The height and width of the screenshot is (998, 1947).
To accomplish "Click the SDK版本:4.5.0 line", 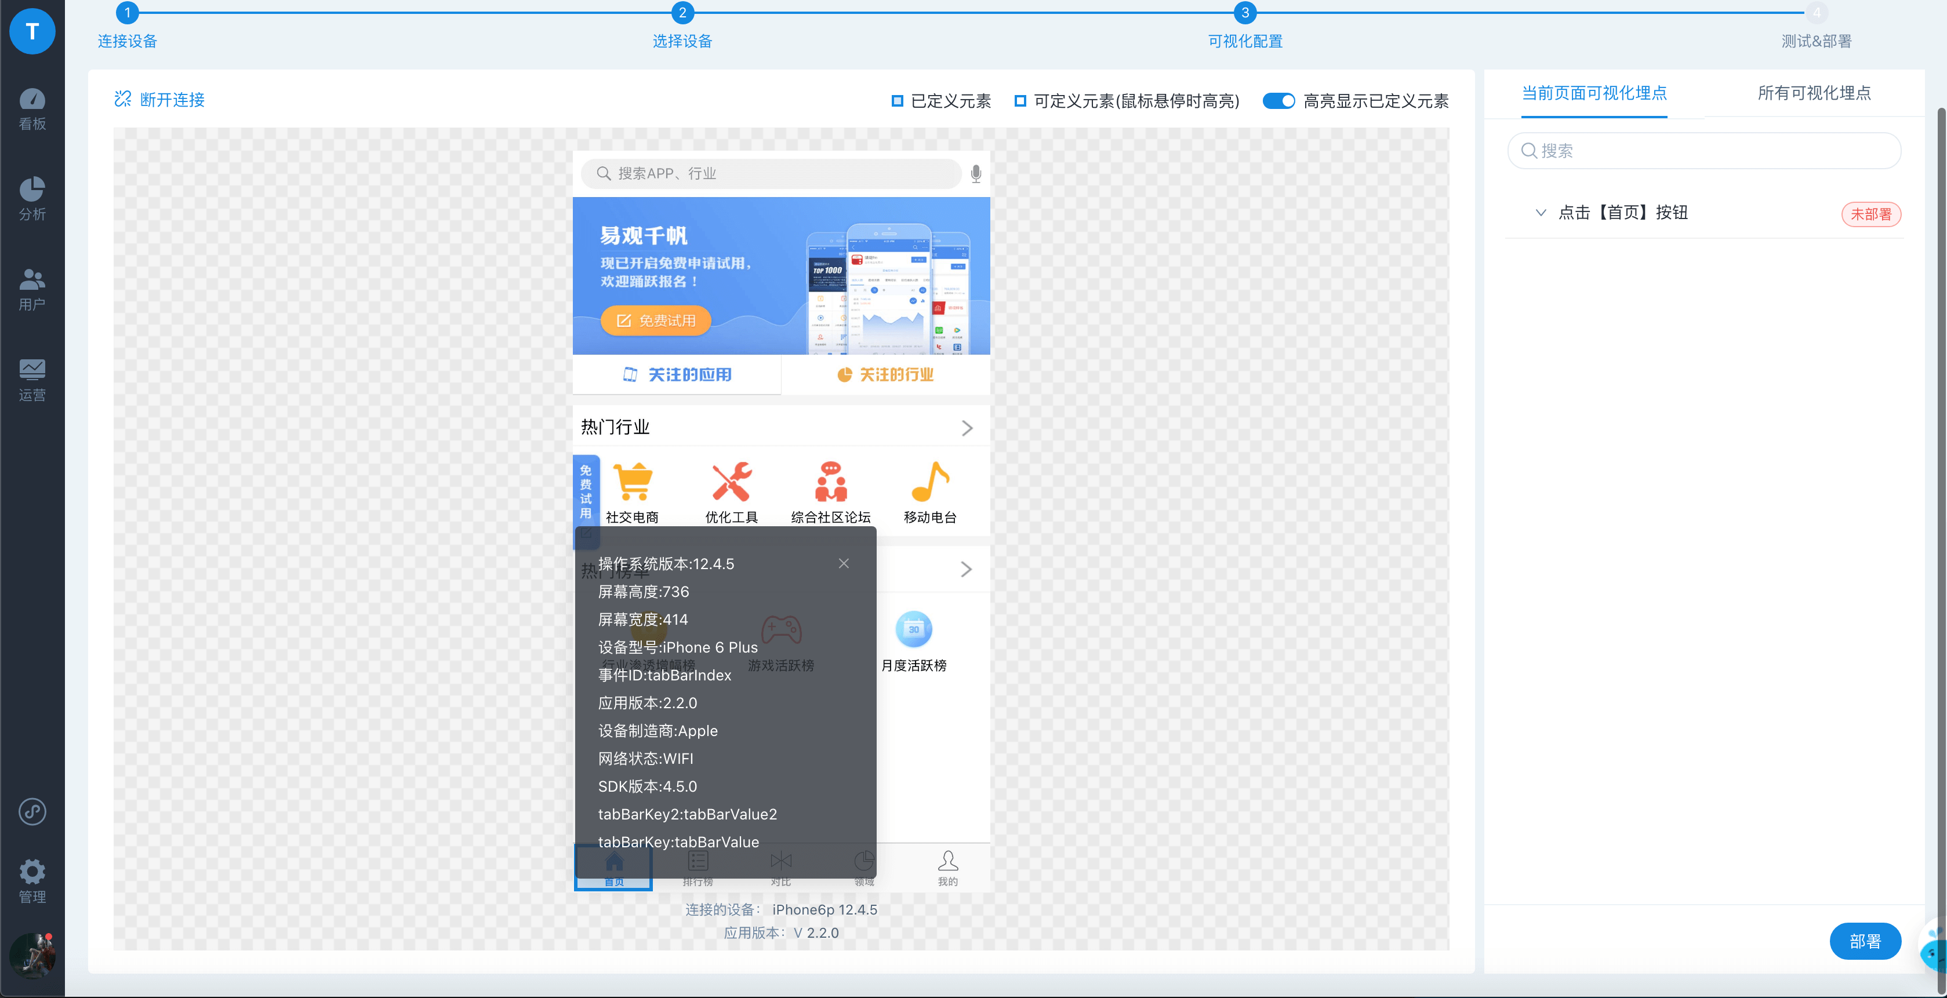I will 647,786.
